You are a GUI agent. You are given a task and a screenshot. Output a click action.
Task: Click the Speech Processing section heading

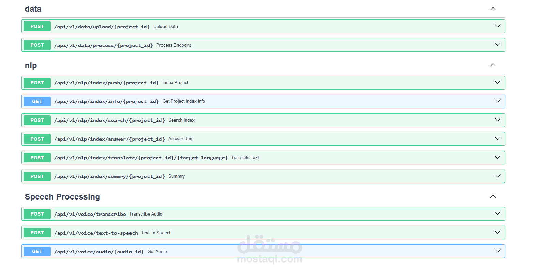(62, 197)
